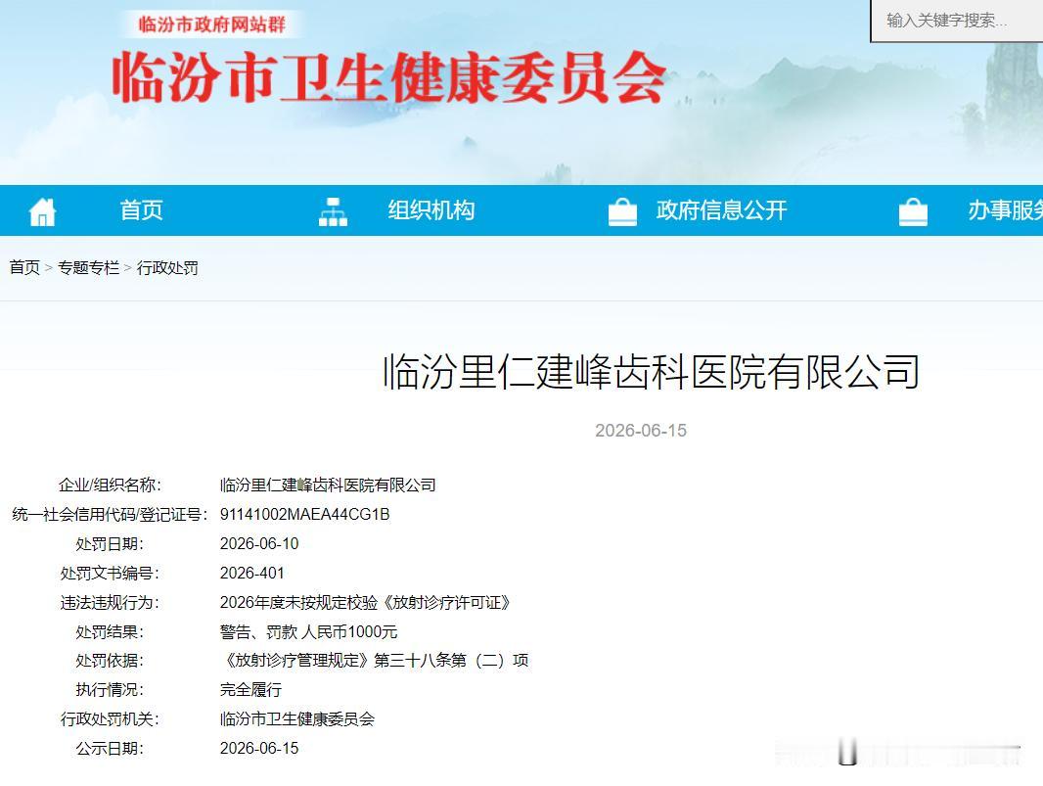This screenshot has height=786, width=1043.
Task: Click the 临汾市政府网站群 banner link
Action: [211, 24]
